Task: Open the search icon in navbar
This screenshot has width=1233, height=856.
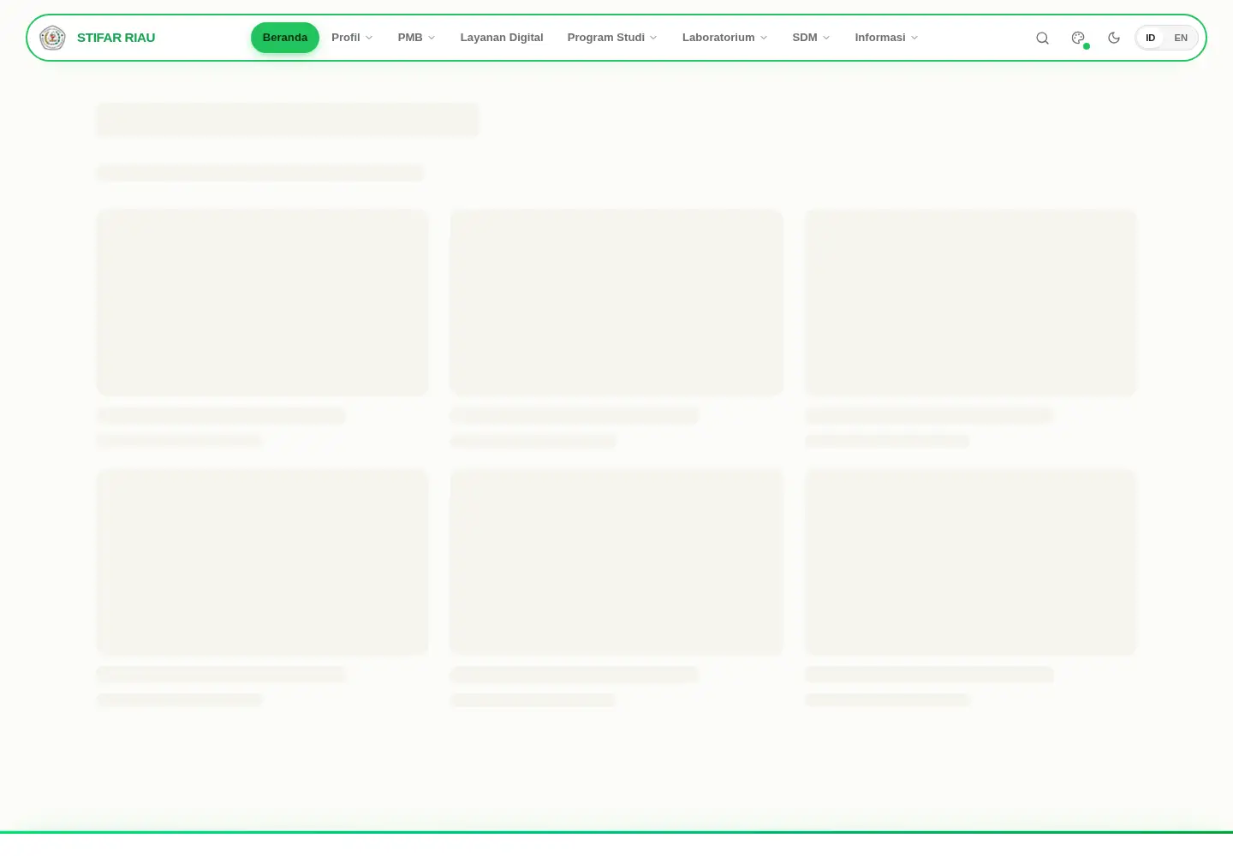Action: (1042, 38)
